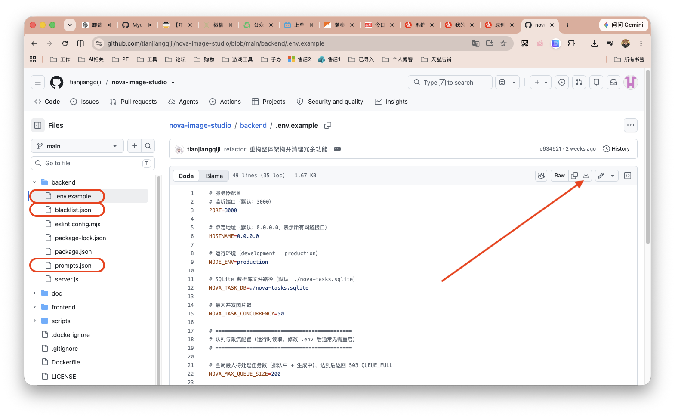Download the raw .env.example file
Screen dimensions: 675x417
tap(586, 176)
